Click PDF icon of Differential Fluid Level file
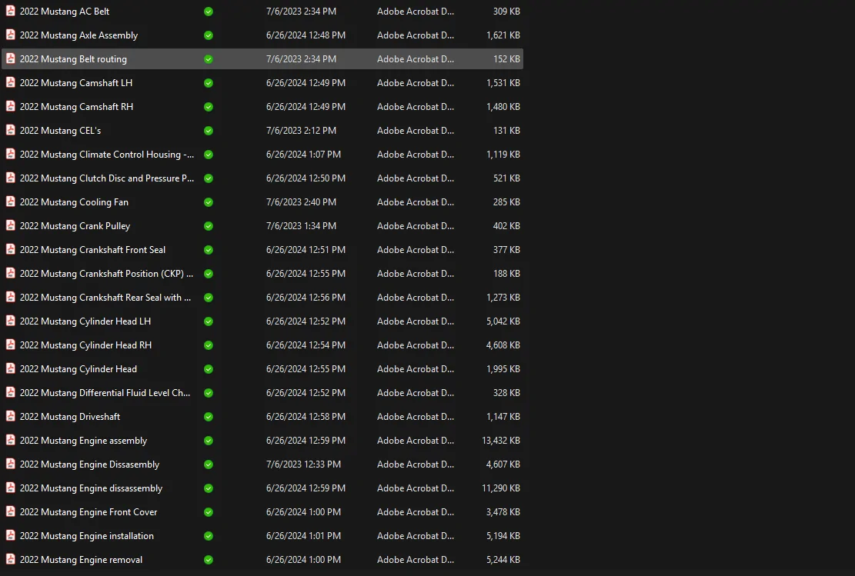The height and width of the screenshot is (576, 855). click(10, 392)
